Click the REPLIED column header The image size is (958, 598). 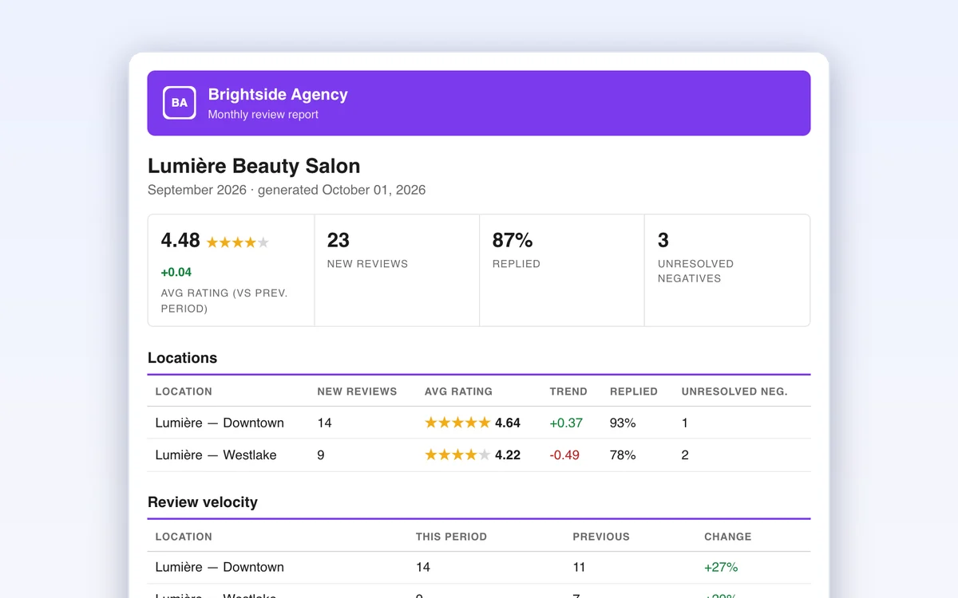[634, 391]
